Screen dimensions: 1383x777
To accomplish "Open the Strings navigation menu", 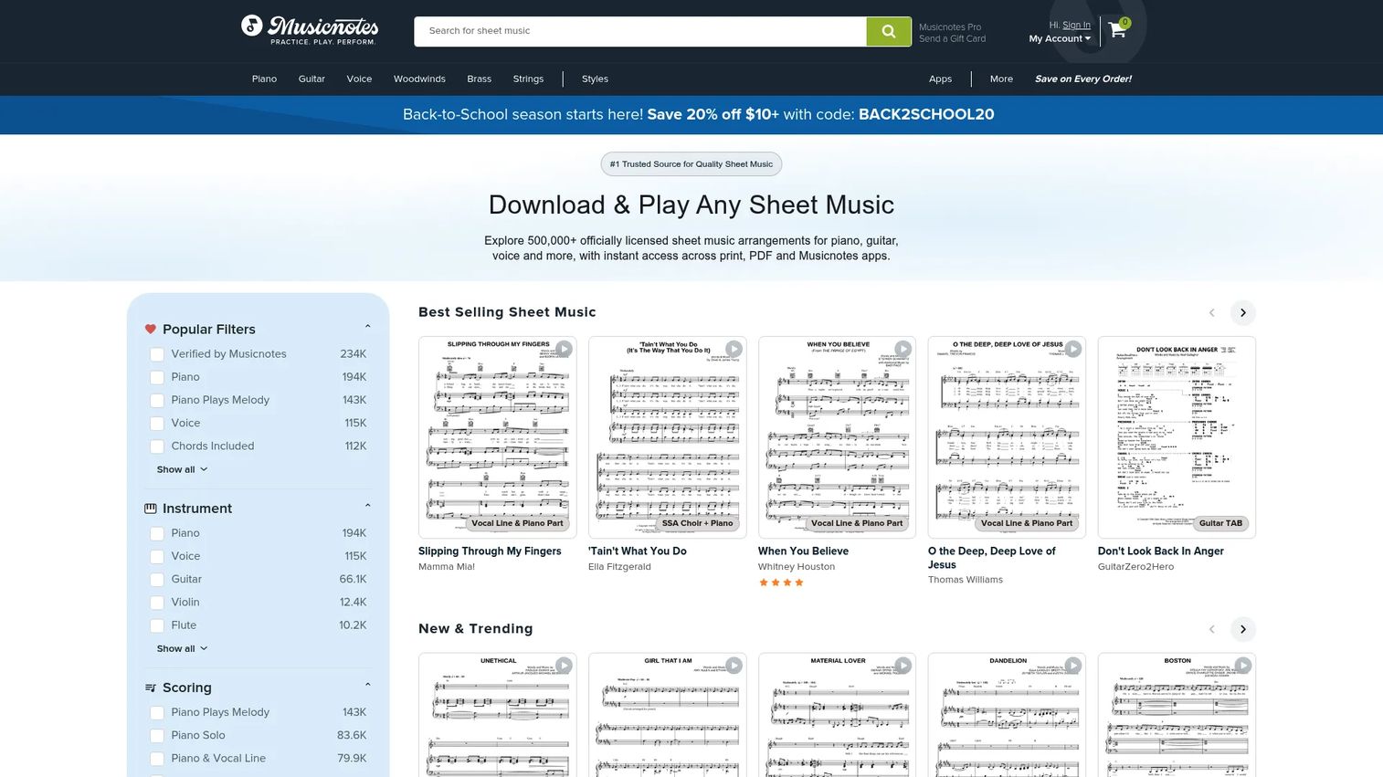I will coord(528,79).
